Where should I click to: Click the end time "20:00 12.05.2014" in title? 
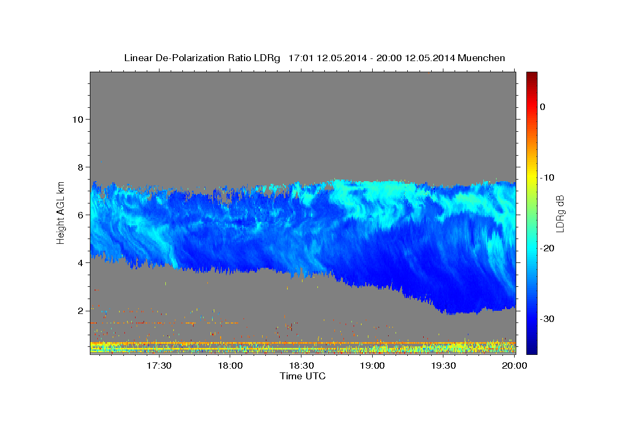click(416, 58)
